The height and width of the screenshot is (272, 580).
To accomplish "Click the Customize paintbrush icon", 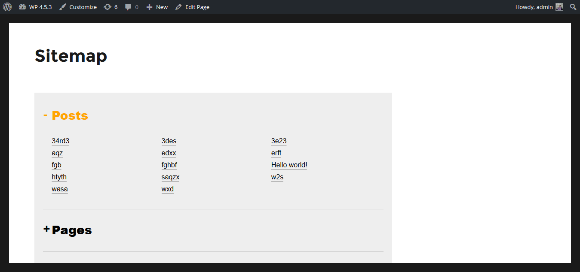I will click(63, 7).
